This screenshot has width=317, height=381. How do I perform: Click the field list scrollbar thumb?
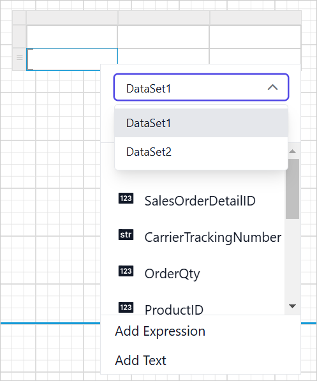[x=293, y=189]
